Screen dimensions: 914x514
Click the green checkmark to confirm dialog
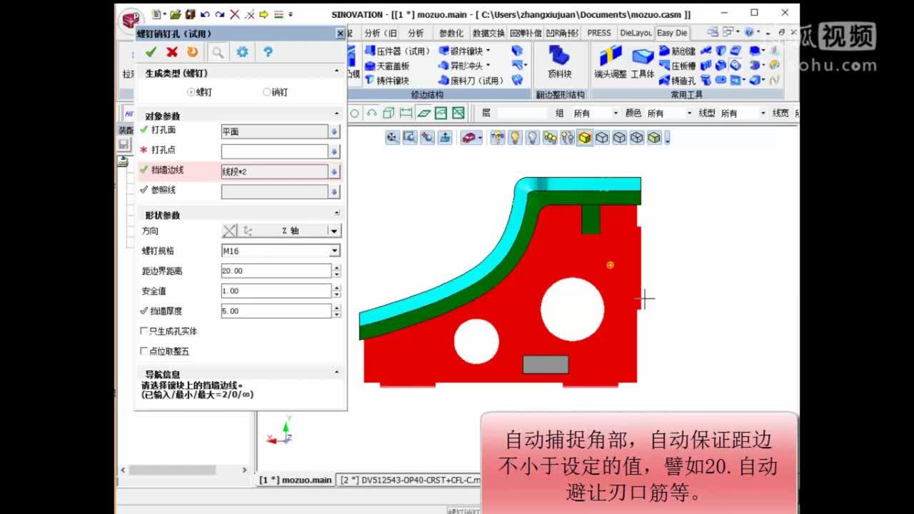pos(151,52)
